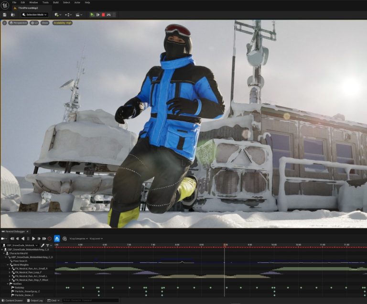Toggle the blue auto-eject highlighted button
367x304 pixels.
coord(57,239)
